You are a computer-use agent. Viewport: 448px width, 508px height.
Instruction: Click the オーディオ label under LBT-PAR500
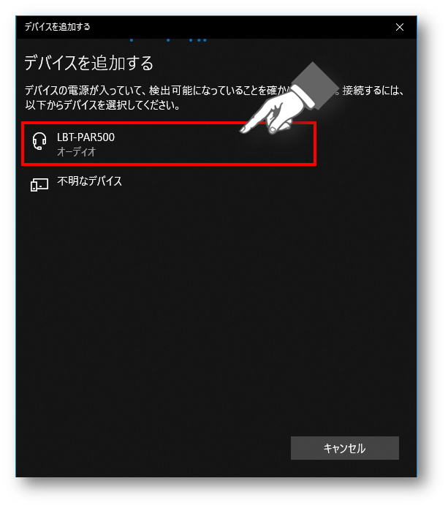[x=77, y=151]
